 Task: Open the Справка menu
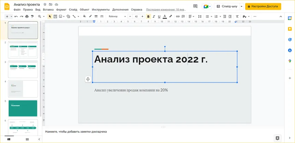coord(137,10)
